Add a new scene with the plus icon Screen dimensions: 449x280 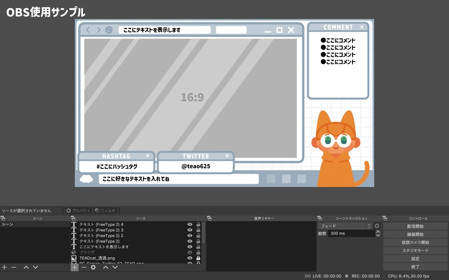tap(4, 267)
